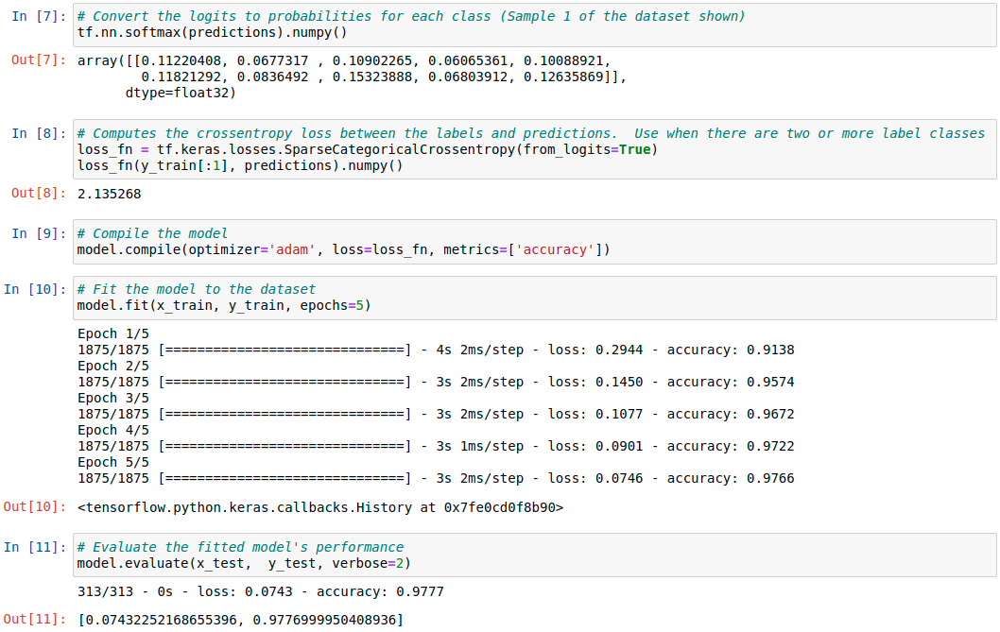Click the 'Evaluate the fitted model's performance' comment
Screen dimensions: 1000x632
tap(240, 547)
